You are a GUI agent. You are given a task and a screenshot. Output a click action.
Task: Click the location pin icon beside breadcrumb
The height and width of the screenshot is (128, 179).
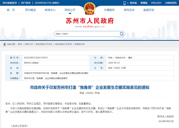coord(4,44)
